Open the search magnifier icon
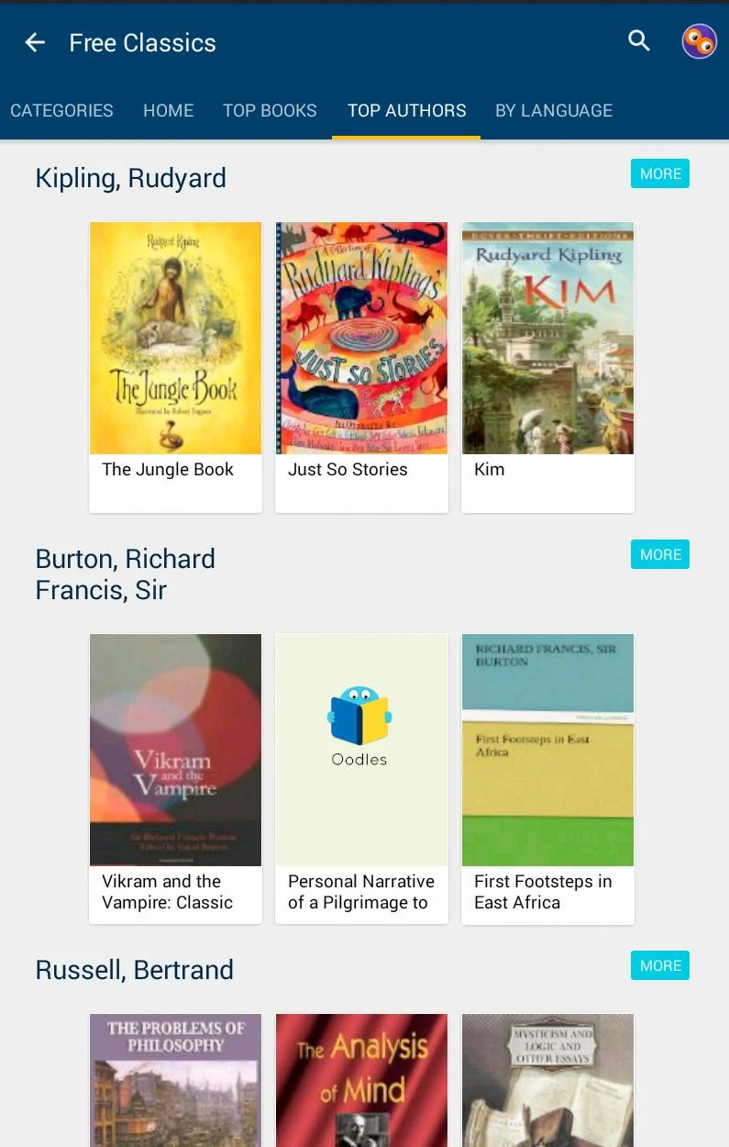Viewport: 729px width, 1147px height. tap(639, 40)
